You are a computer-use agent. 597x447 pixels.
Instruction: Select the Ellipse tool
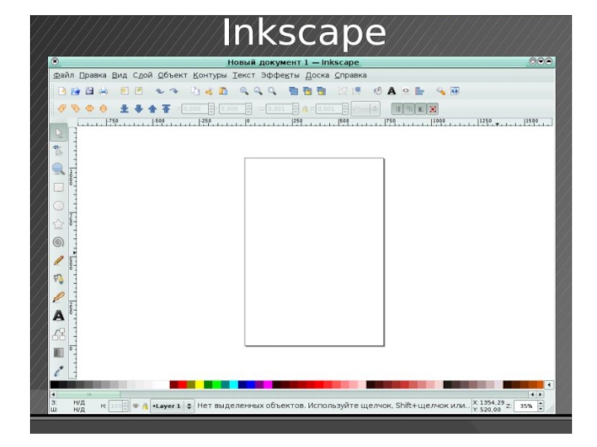click(58, 206)
